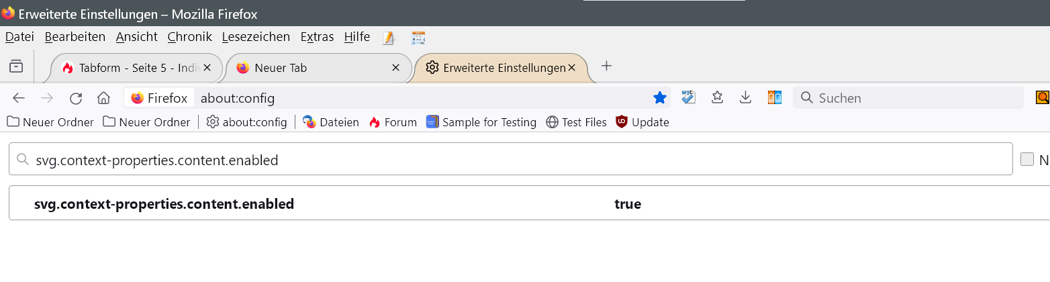The width and height of the screenshot is (1050, 282).
Task: Open the Update bookmark with uBlock shield
Action: pos(642,122)
